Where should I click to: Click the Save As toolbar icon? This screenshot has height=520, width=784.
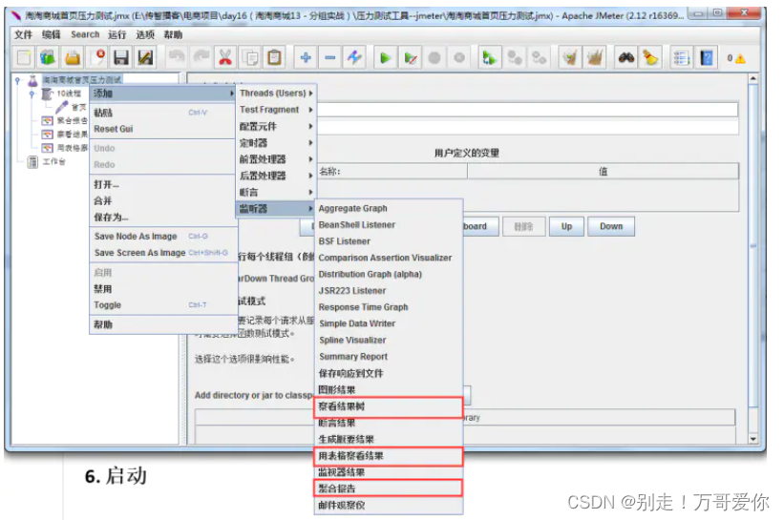(x=145, y=58)
